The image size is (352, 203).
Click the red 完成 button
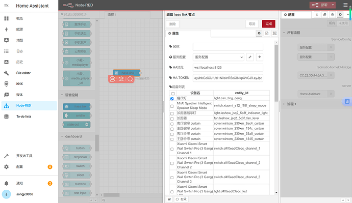[269, 24]
